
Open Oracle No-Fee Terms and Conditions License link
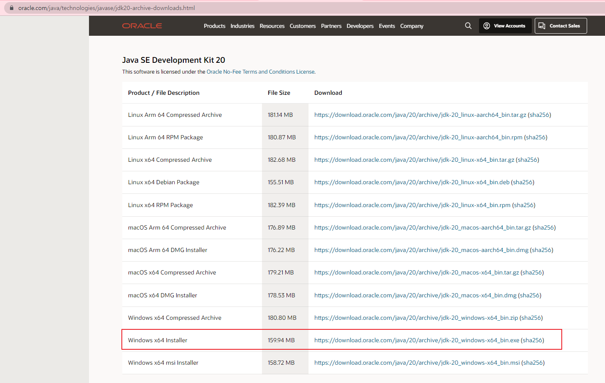point(261,72)
